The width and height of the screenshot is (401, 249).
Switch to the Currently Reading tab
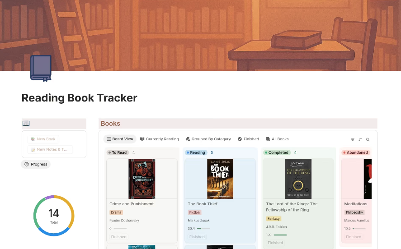click(x=159, y=139)
